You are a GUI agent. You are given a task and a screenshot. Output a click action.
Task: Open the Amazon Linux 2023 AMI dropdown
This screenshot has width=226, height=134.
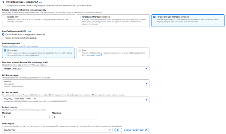click(x=75, y=69)
